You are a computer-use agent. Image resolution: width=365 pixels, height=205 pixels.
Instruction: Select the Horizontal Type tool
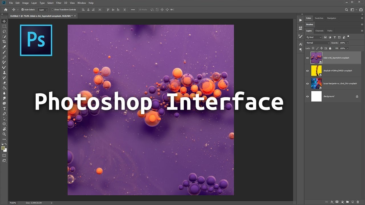point(4,108)
